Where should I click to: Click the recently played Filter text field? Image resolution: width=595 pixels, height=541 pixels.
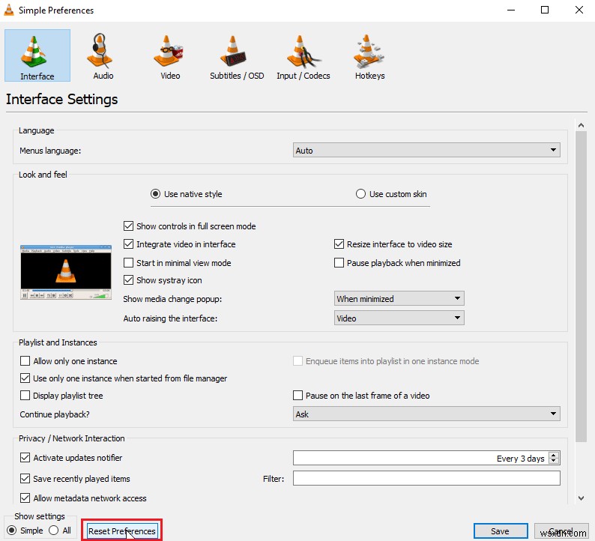pyautogui.click(x=426, y=478)
